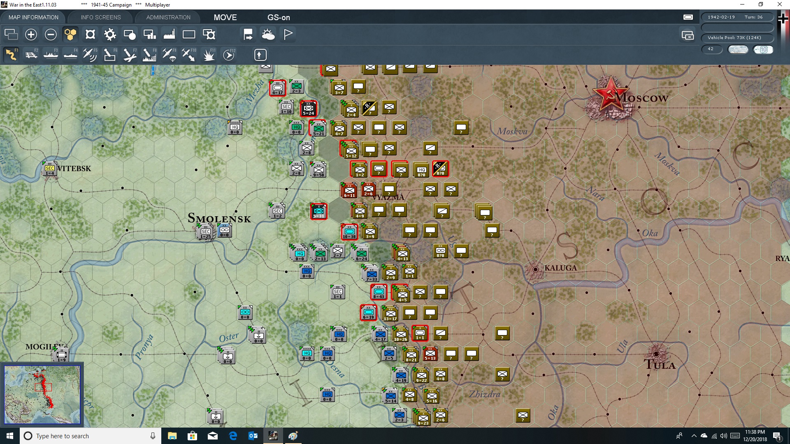Click the window-with-arrow icon beside the Vehicle Pool readout
Screen dimensions: 790x444
688,36
